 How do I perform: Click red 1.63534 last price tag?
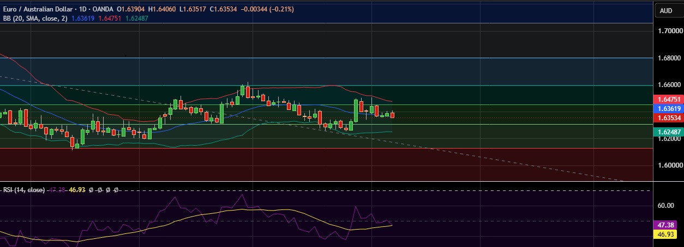[668, 118]
